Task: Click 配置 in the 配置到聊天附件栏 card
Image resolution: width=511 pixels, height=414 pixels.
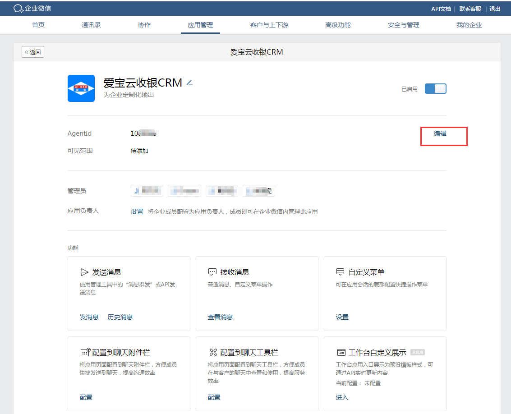Action: [86, 397]
